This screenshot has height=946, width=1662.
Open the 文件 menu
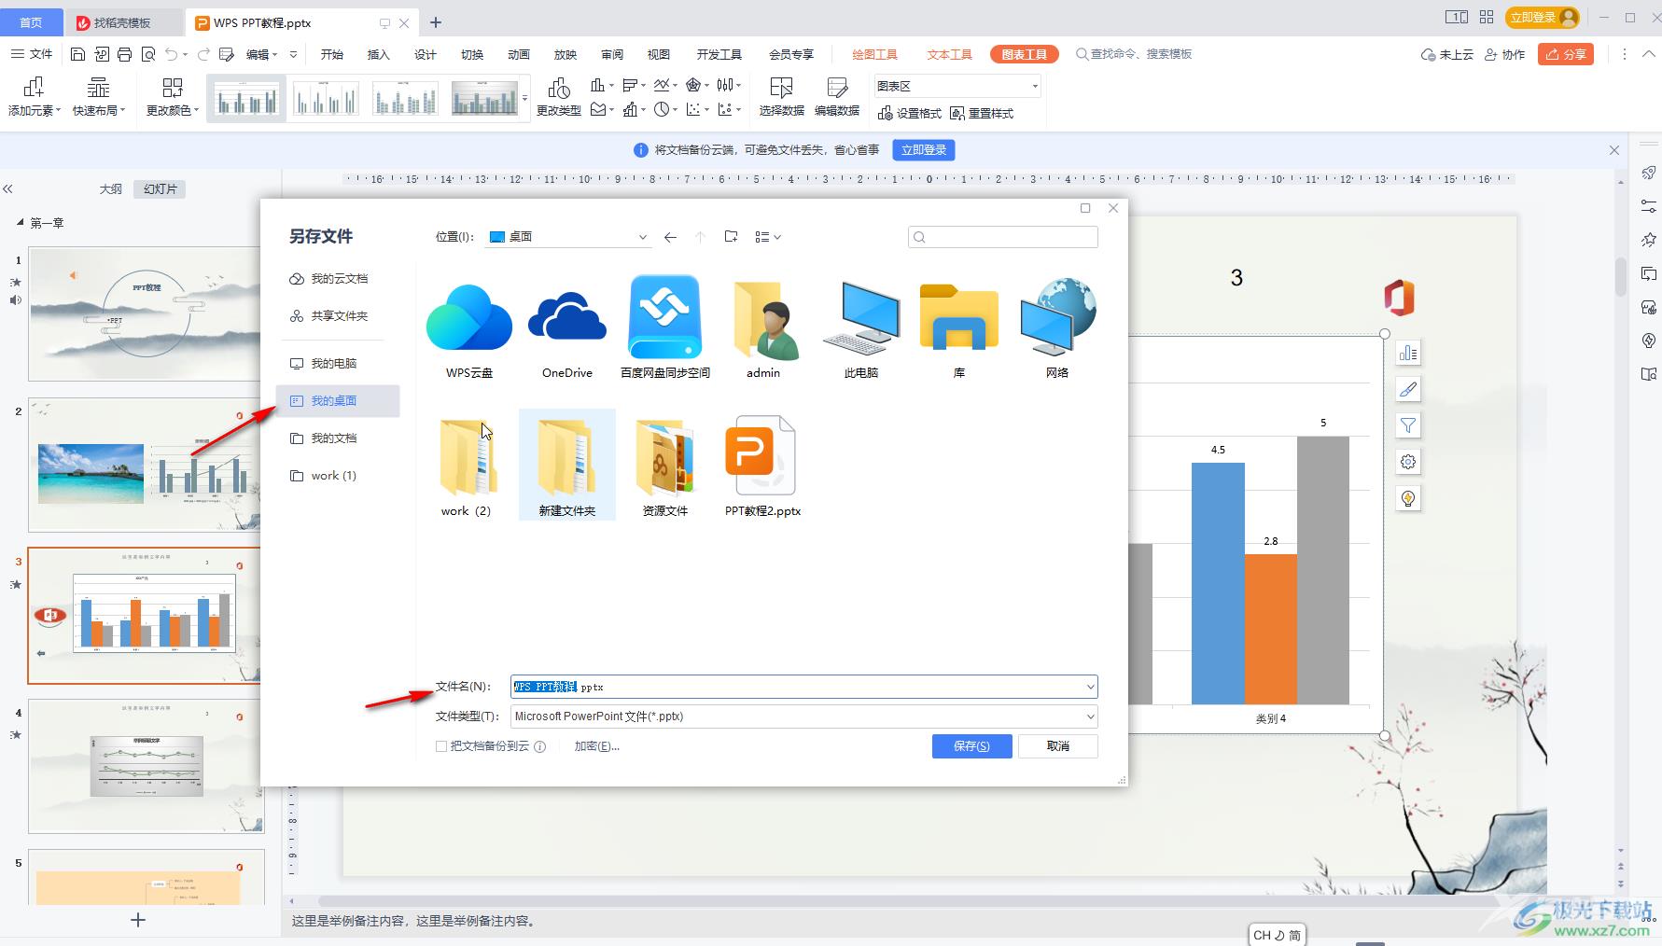tap(32, 54)
